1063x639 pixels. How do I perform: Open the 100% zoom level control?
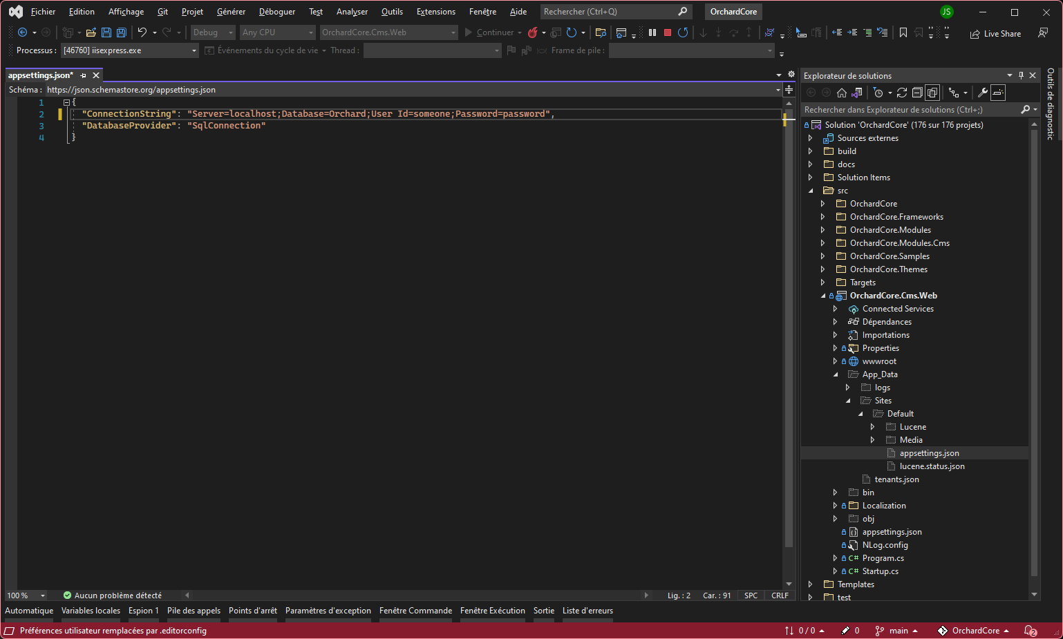tap(26, 595)
